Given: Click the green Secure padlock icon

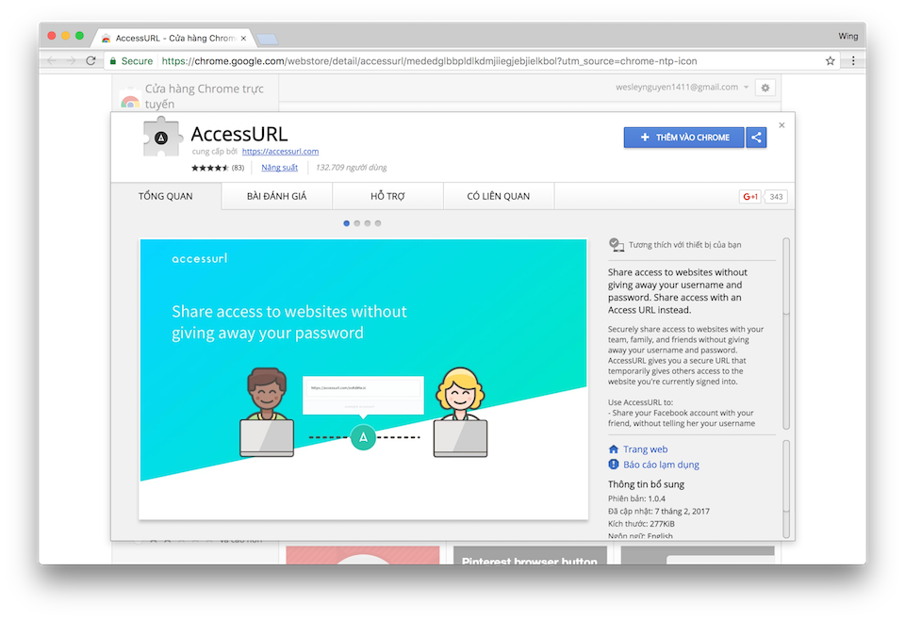Looking at the screenshot, I should [113, 60].
